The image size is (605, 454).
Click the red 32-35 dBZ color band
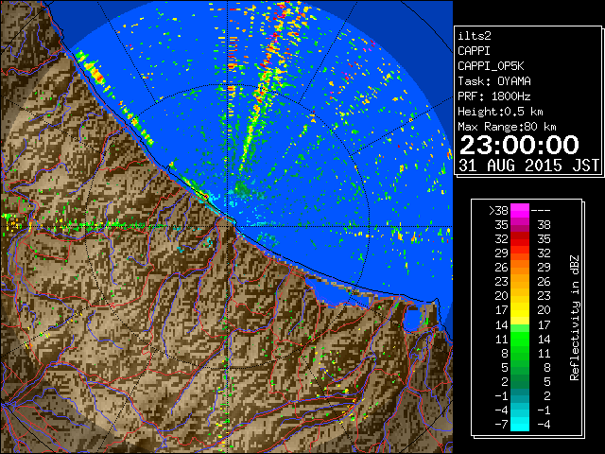click(520, 239)
